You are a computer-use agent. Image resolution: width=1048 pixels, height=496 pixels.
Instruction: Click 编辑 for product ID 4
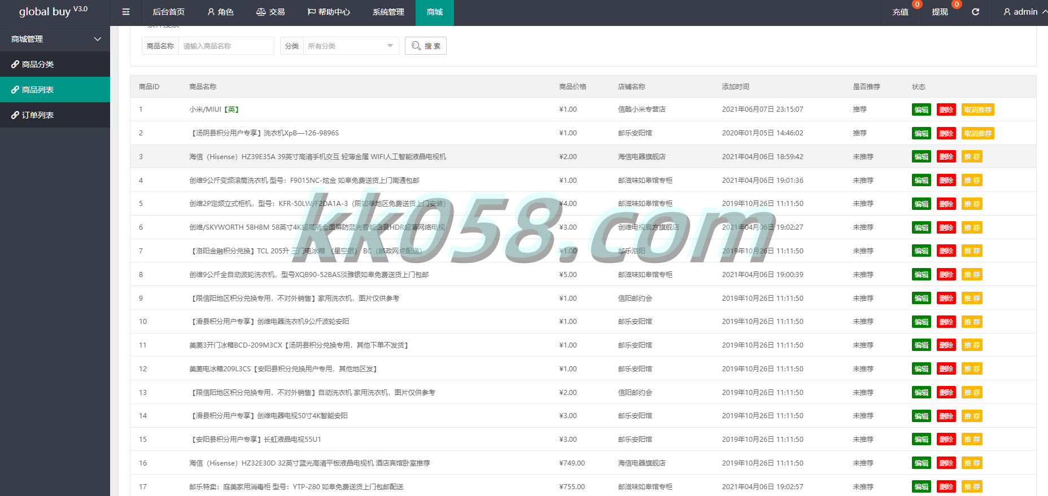[x=922, y=181]
